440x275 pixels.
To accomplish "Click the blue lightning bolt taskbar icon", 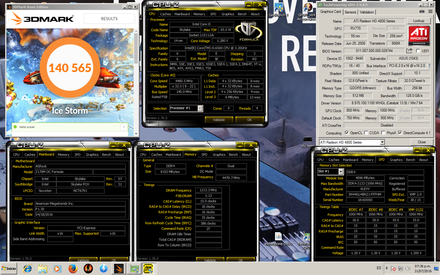I will (104, 269).
